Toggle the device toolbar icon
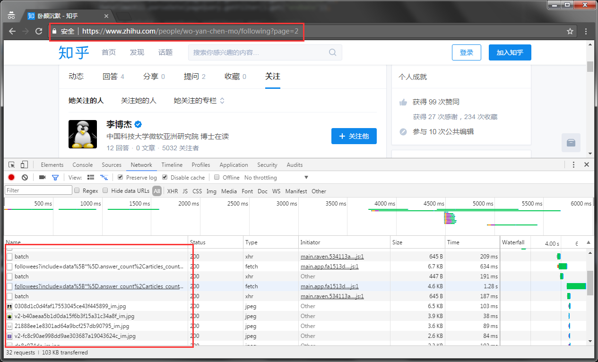Screen dimensions: 598x362 [24, 165]
